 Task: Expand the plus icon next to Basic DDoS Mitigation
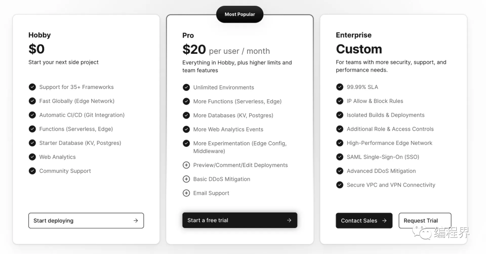[186, 179]
